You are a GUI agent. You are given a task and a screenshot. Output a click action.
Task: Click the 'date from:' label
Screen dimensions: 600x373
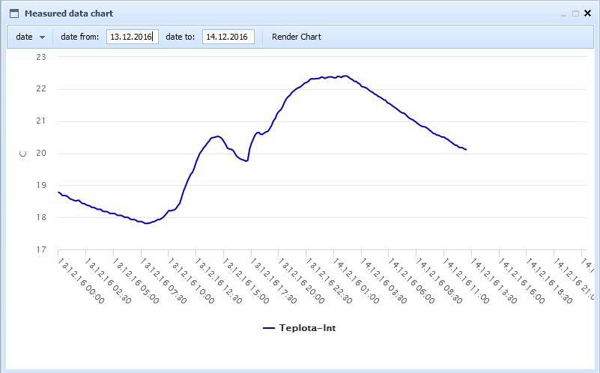pos(79,37)
